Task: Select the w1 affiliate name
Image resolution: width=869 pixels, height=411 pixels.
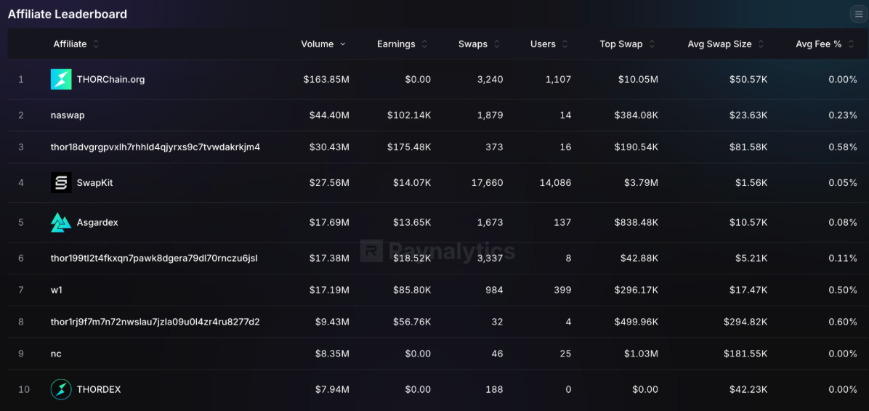Action: [x=57, y=290]
